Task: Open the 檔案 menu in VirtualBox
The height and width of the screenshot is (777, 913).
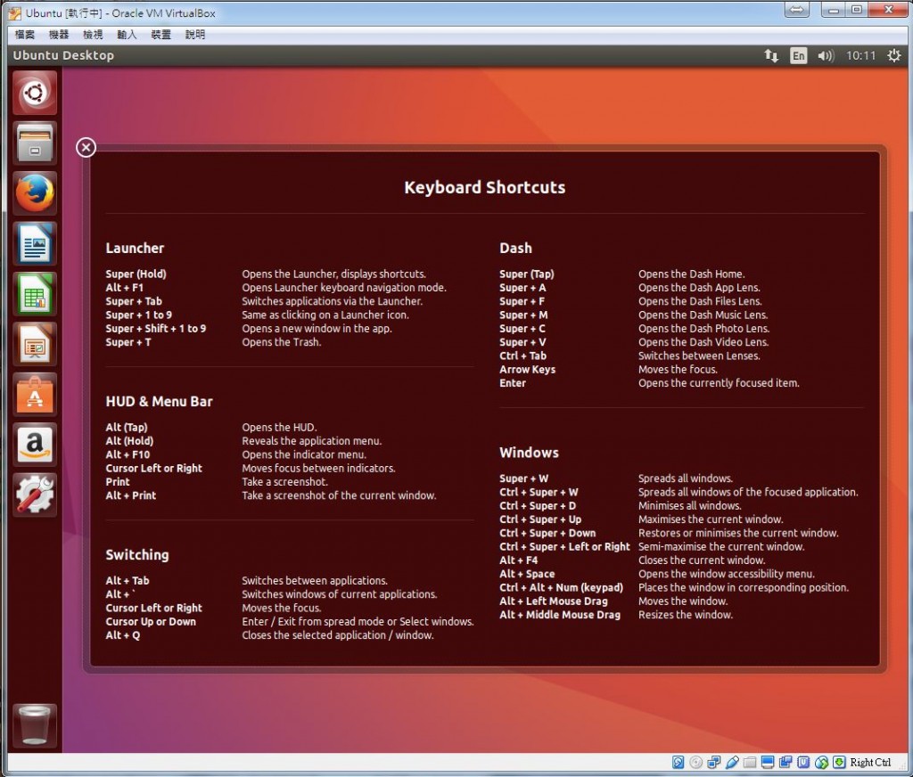Action: (24, 35)
